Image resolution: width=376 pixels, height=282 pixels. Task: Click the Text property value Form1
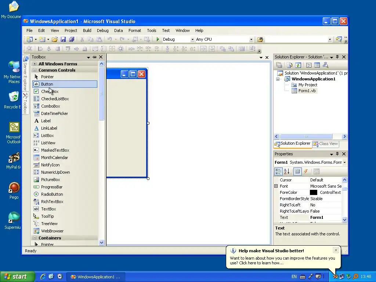pos(317,217)
